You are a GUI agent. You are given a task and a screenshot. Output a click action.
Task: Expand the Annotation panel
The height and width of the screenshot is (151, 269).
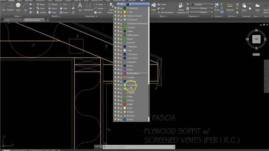tap(91, 16)
